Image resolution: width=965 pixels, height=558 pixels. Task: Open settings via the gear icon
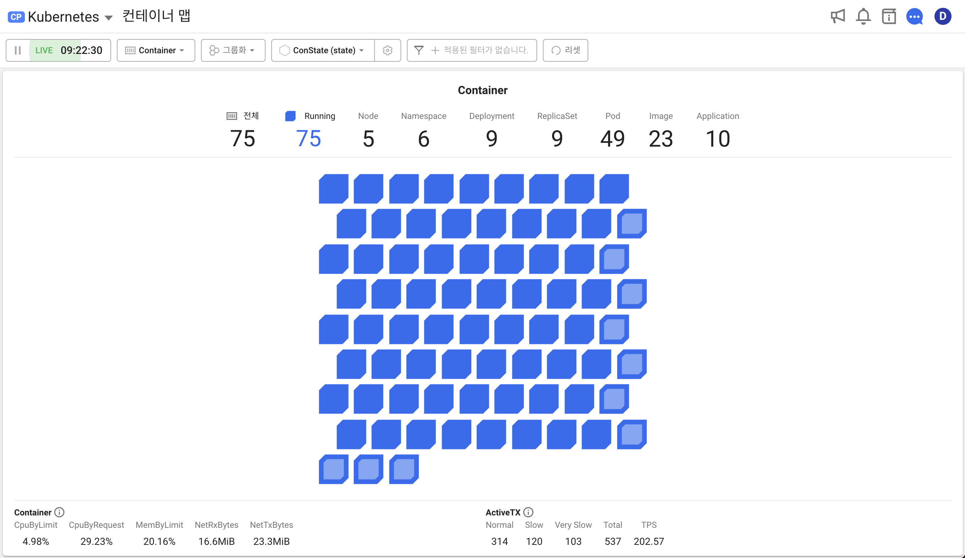pyautogui.click(x=388, y=50)
